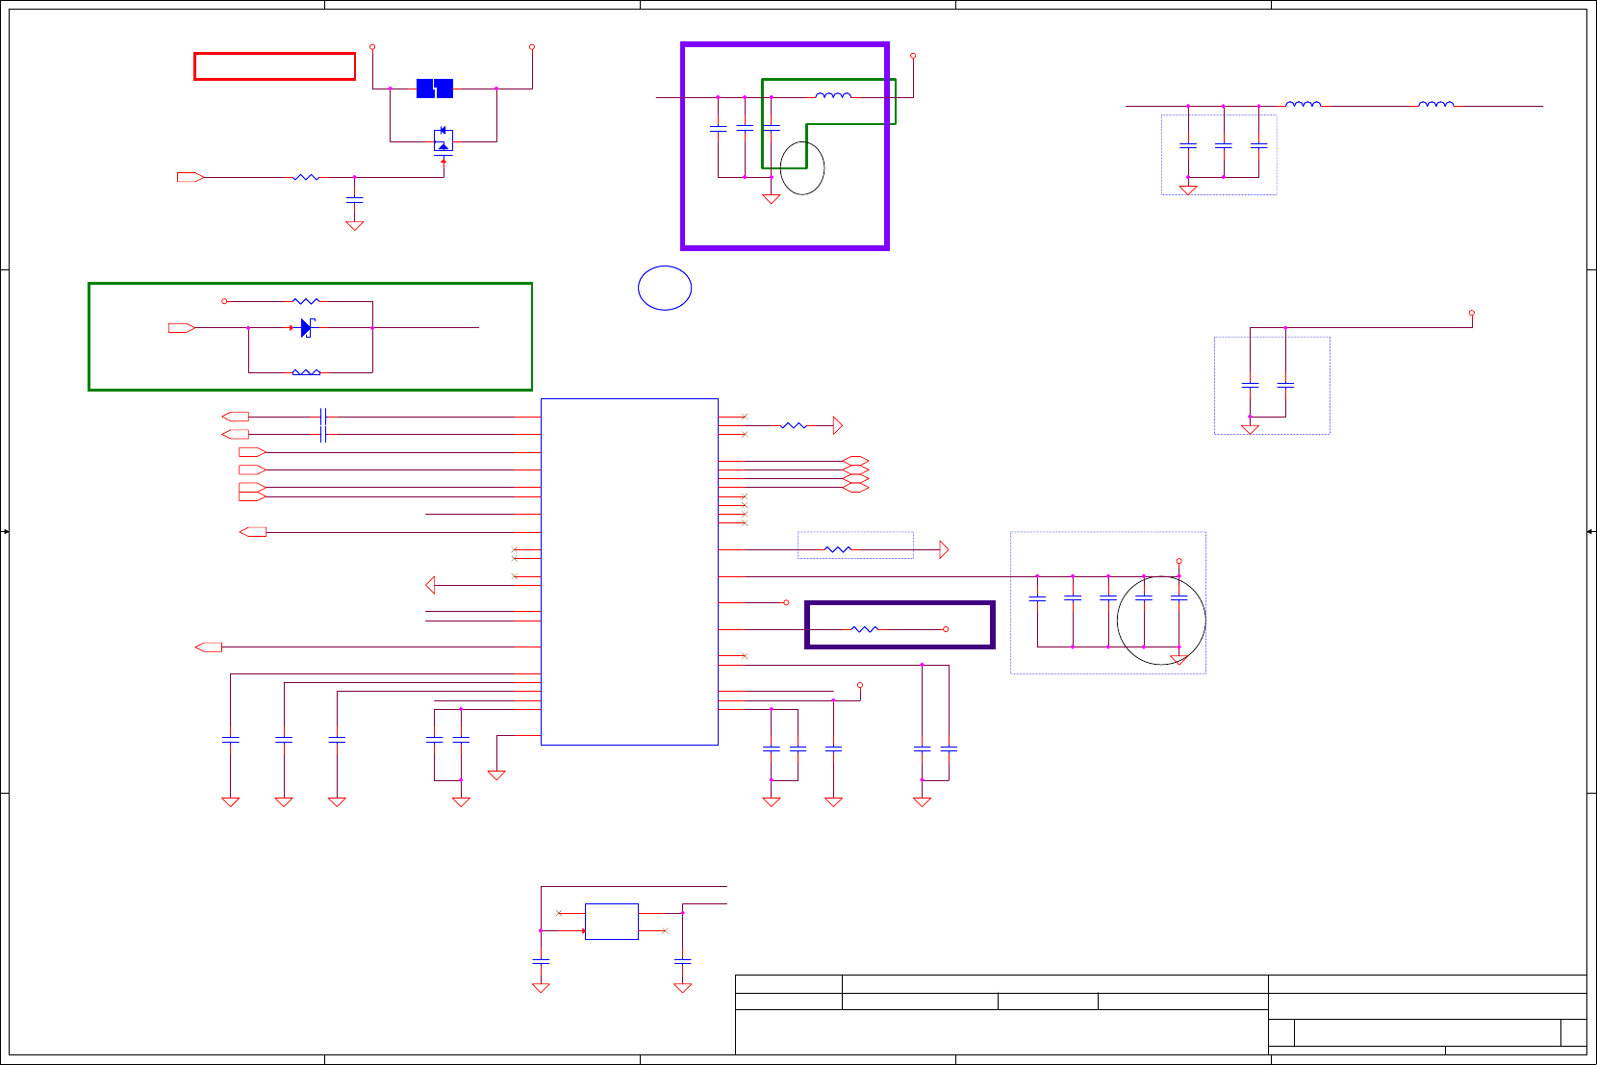Click the resistor in the small dashed box

click(838, 549)
